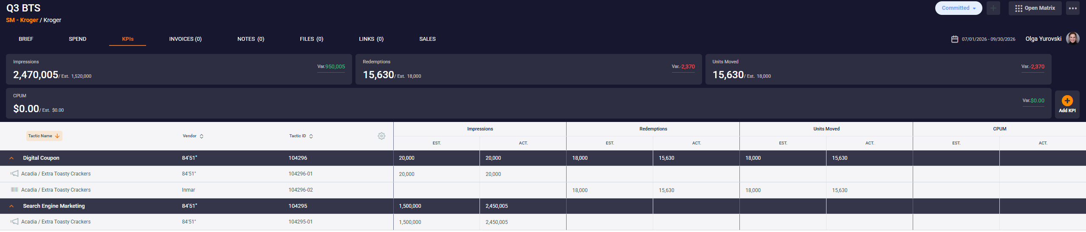Toggle Vendor column sort order
The height and width of the screenshot is (232, 1086).
coord(193,136)
